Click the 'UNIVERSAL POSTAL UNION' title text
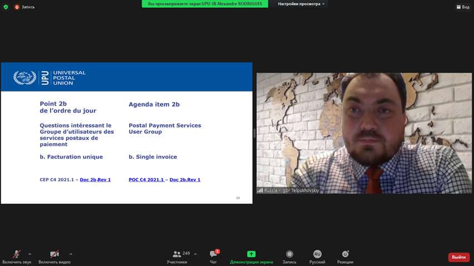Viewport: 474px width, 266px height. tap(69, 78)
